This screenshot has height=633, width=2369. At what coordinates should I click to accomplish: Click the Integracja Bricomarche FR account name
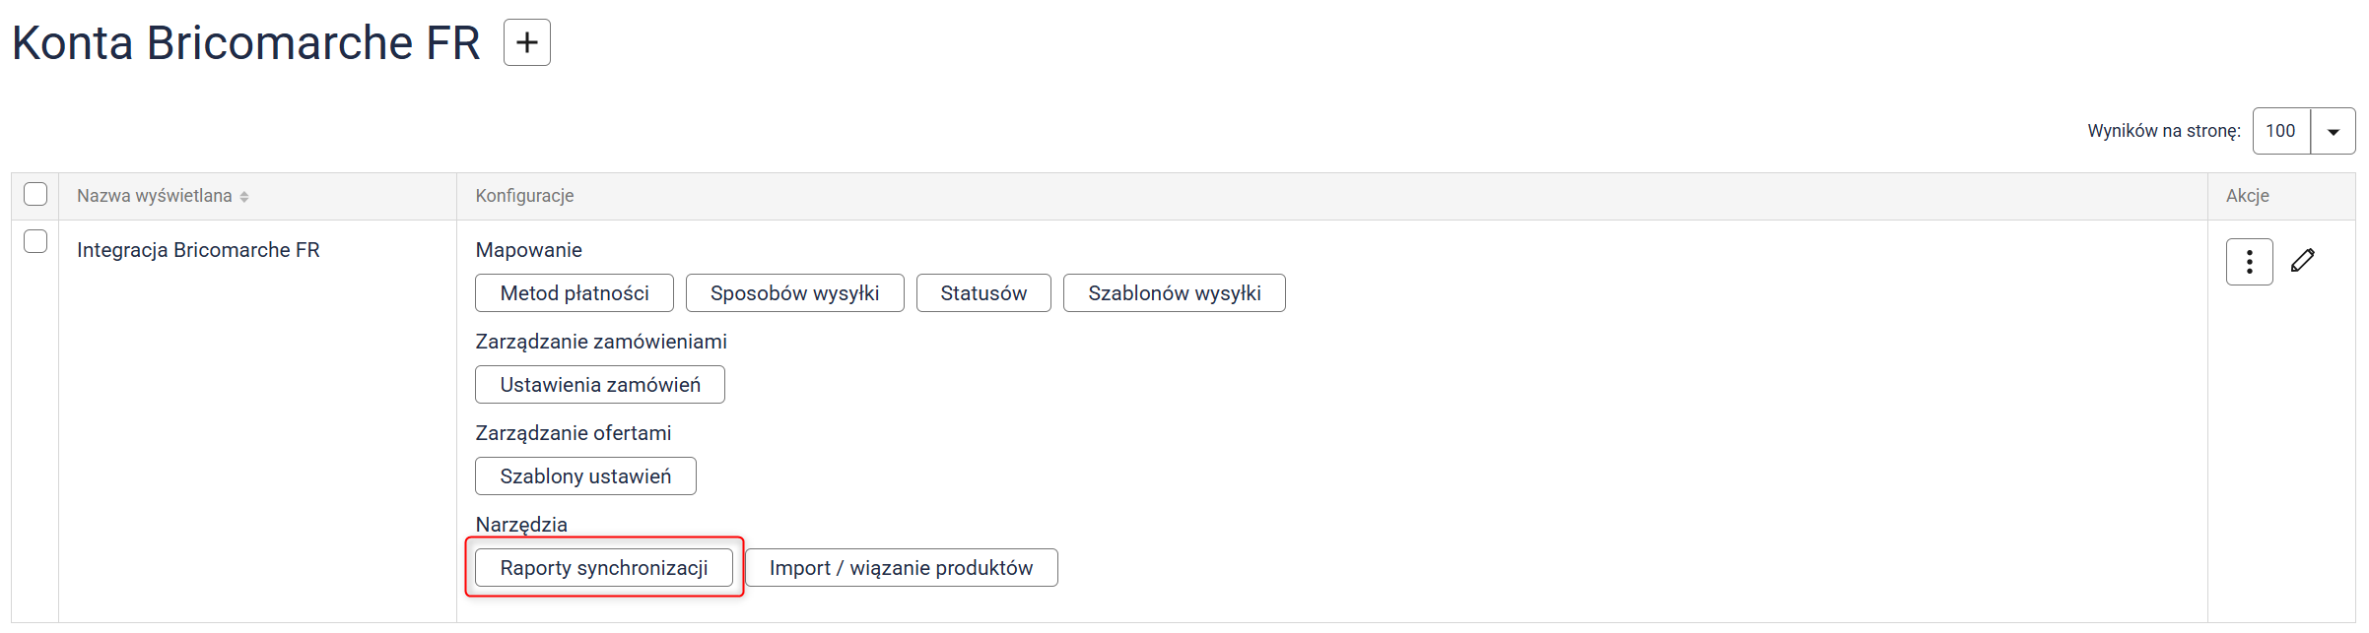coord(198,250)
